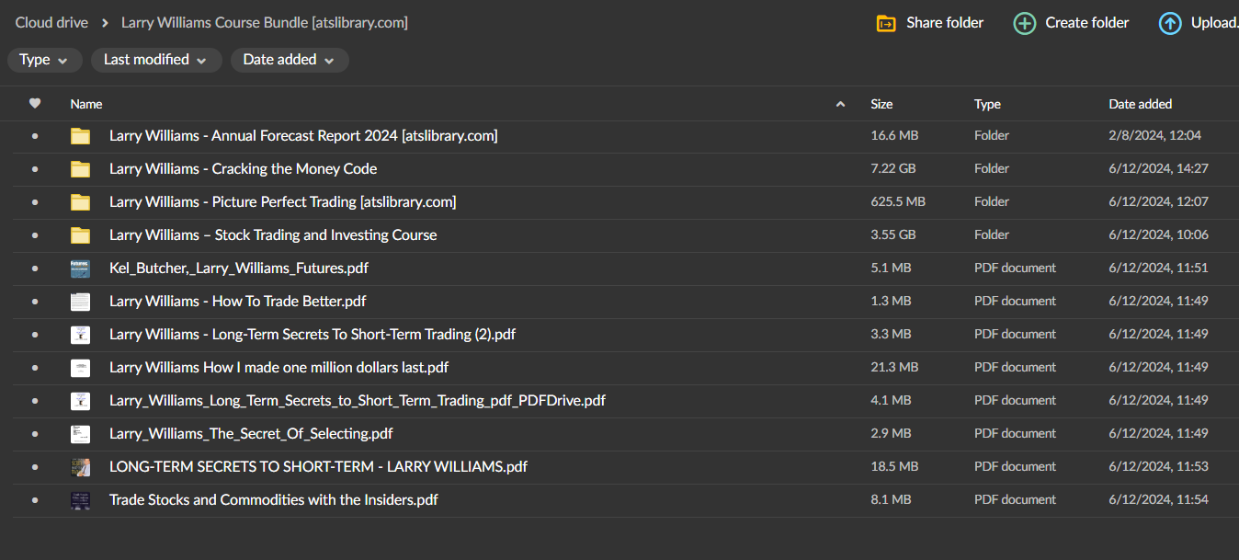The image size is (1239, 560).
Task: Open the Type filter dropdown
Action: point(44,60)
